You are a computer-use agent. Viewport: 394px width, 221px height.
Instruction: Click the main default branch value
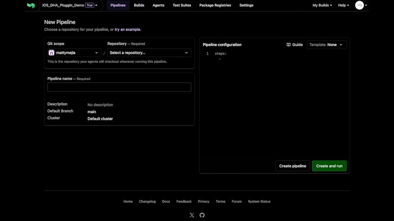tap(92, 112)
